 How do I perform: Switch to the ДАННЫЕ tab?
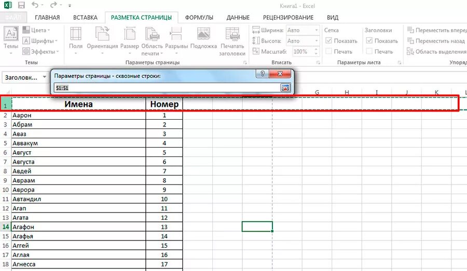pos(238,18)
